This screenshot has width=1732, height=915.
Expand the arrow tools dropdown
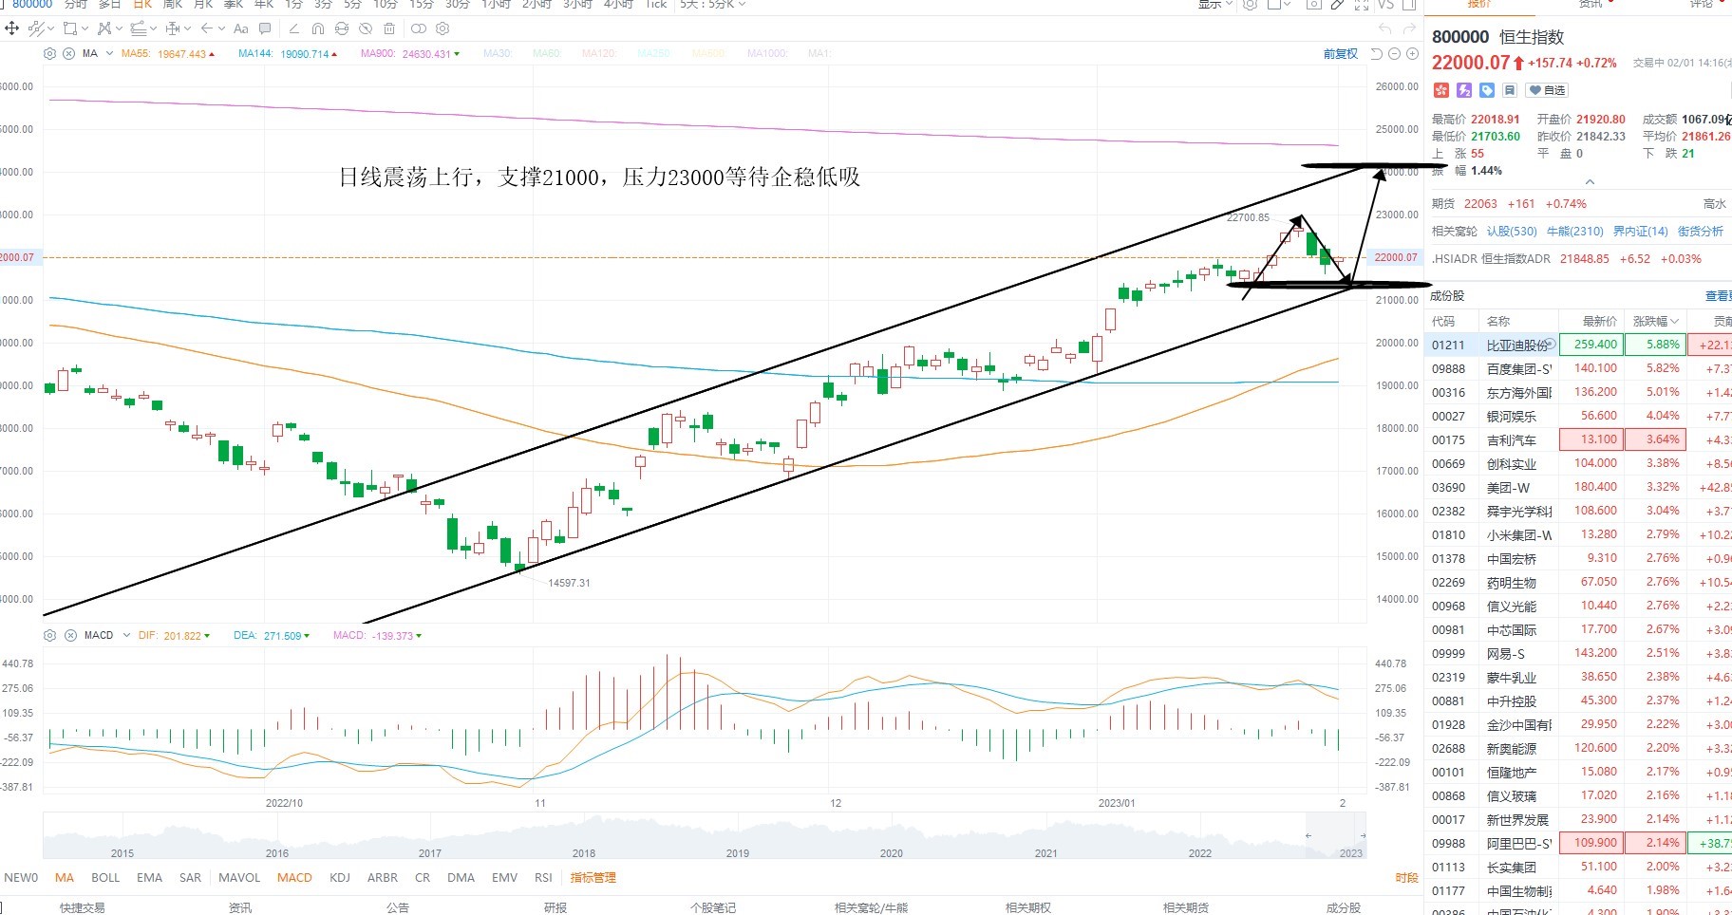pyautogui.click(x=221, y=28)
